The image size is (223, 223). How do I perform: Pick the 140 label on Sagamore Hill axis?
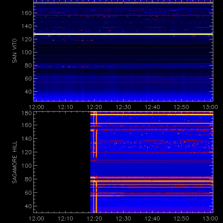click(x=26, y=139)
